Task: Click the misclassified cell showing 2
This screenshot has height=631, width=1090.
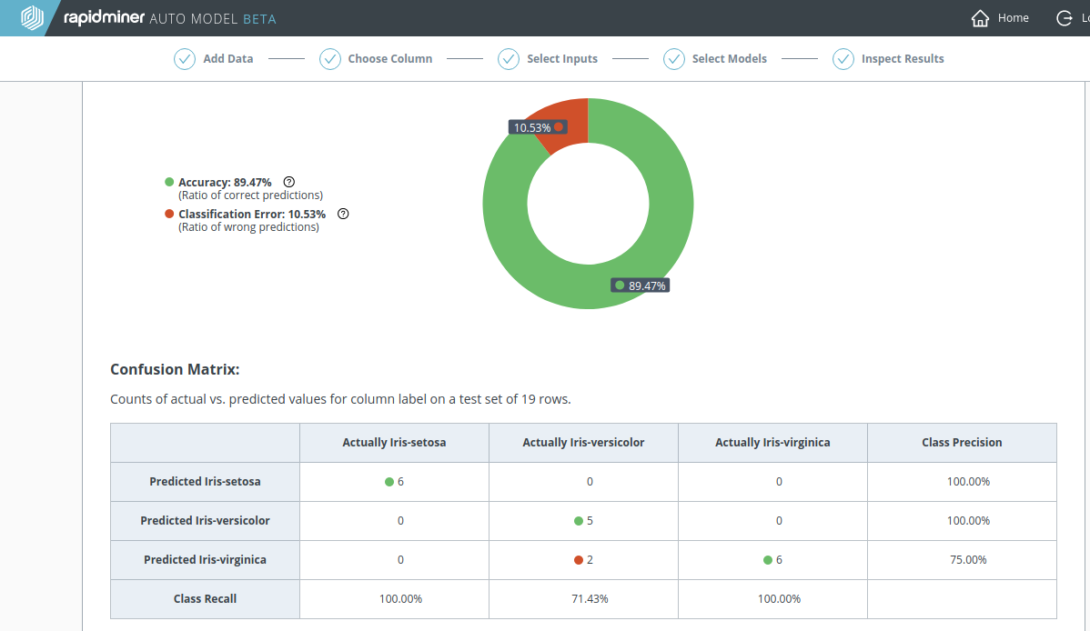Action: (584, 560)
